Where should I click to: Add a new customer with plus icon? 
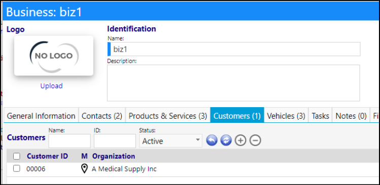pyautogui.click(x=240, y=141)
